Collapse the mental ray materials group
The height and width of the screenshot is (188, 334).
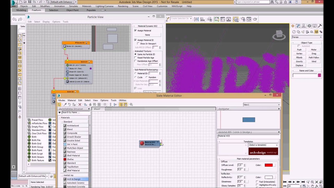click(62, 175)
